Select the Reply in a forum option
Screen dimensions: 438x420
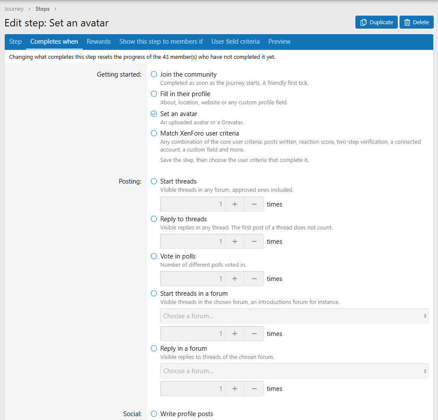[x=154, y=349]
